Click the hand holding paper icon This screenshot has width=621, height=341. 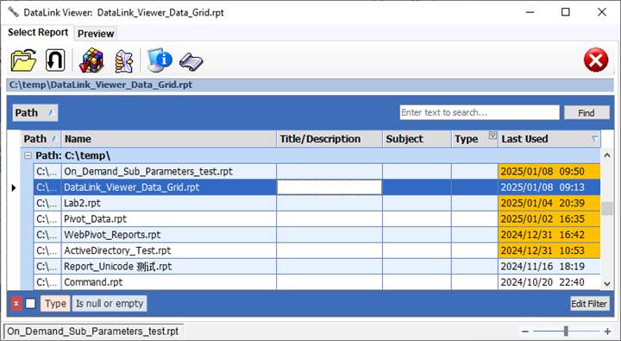pos(124,61)
